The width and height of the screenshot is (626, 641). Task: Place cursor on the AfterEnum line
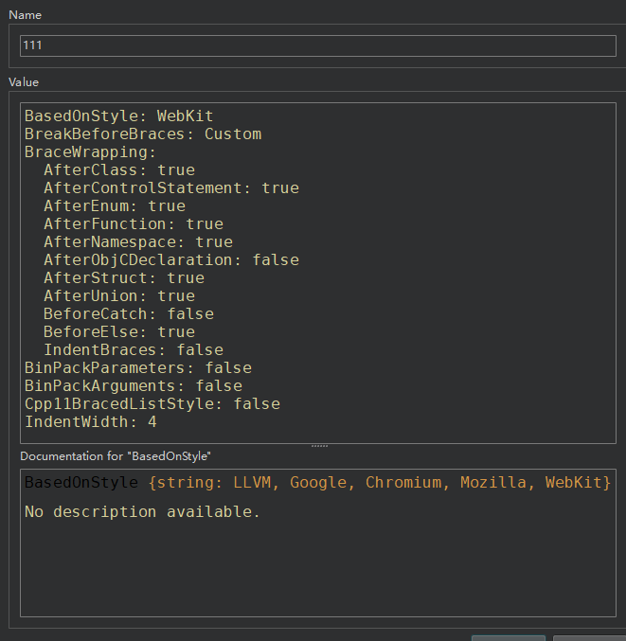(x=114, y=206)
